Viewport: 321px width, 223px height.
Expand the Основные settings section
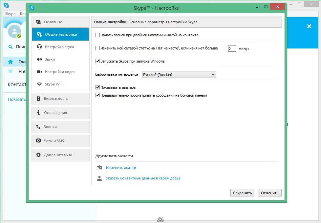tap(61, 22)
